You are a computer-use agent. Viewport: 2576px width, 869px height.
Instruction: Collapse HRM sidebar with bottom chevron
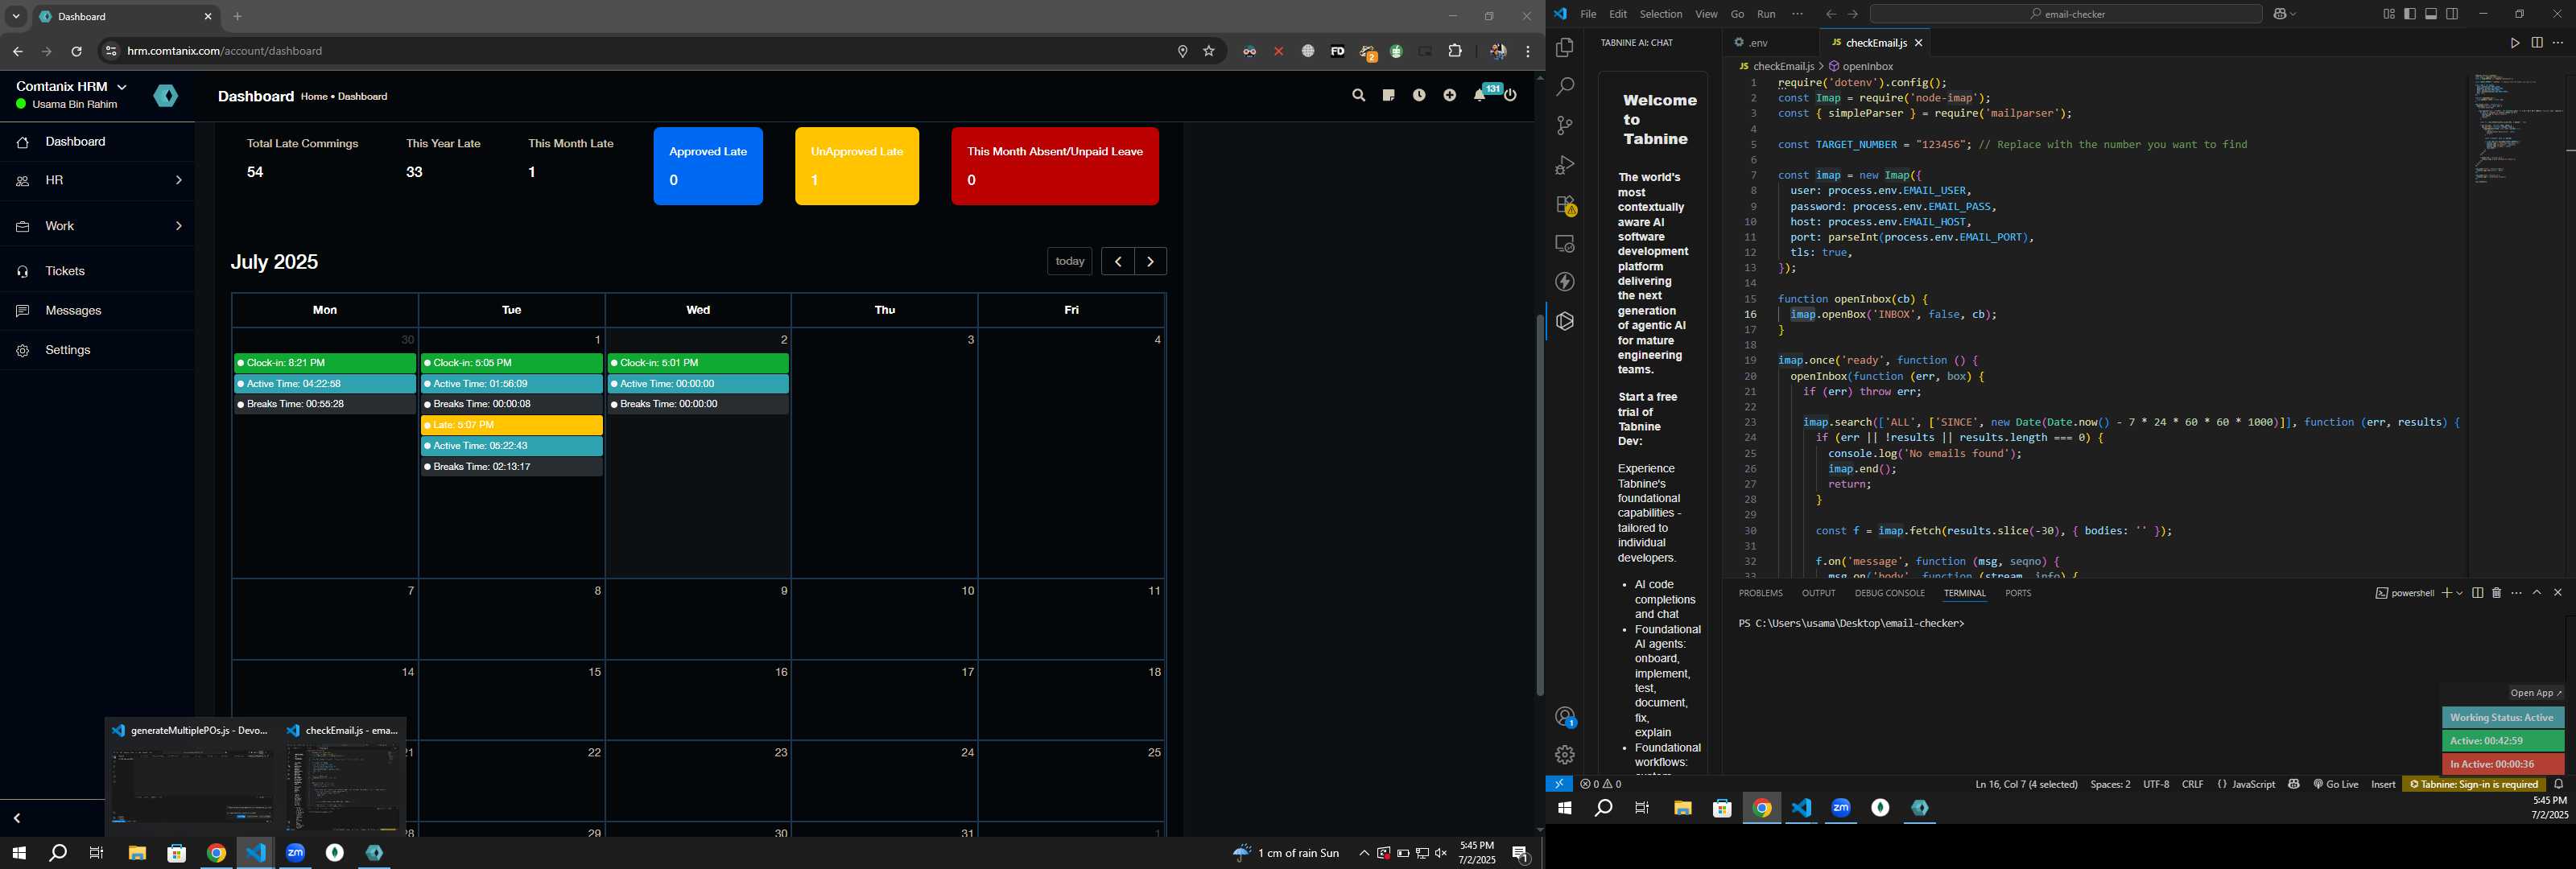(x=17, y=818)
